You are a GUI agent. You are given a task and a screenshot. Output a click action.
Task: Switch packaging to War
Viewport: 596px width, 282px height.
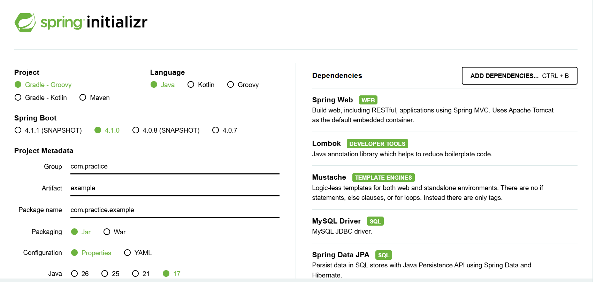pos(114,232)
